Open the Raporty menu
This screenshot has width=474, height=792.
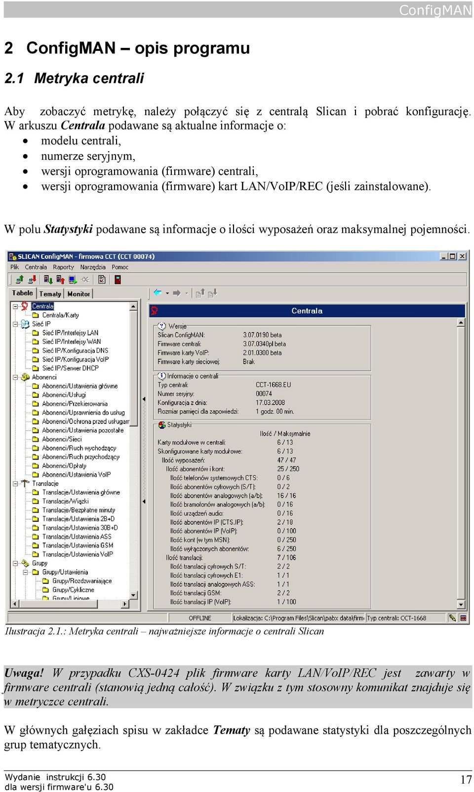tap(63, 267)
